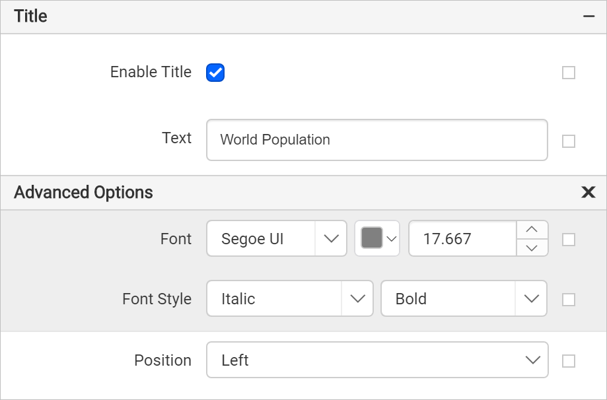Click the World Population text field

[x=376, y=140]
